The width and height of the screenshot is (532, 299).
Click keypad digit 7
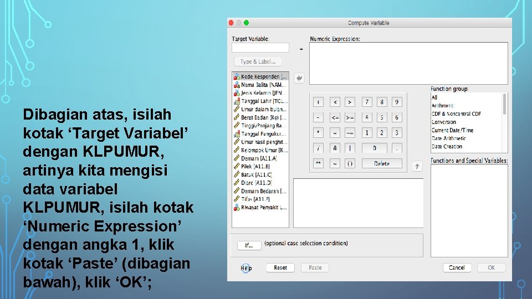coord(367,102)
